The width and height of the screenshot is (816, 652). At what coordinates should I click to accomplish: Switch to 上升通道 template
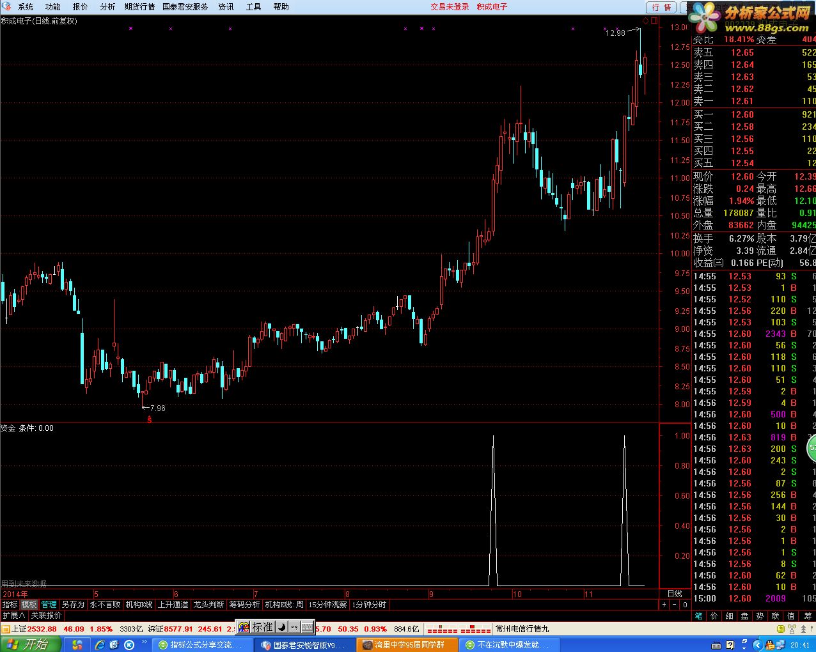click(x=173, y=604)
